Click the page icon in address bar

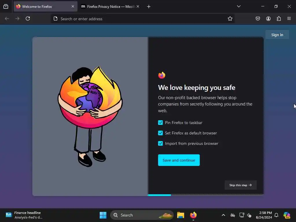(x=55, y=18)
